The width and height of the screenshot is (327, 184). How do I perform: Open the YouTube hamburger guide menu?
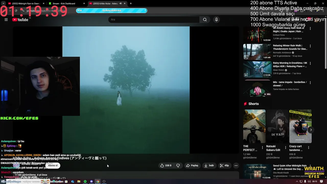[x=6, y=20]
